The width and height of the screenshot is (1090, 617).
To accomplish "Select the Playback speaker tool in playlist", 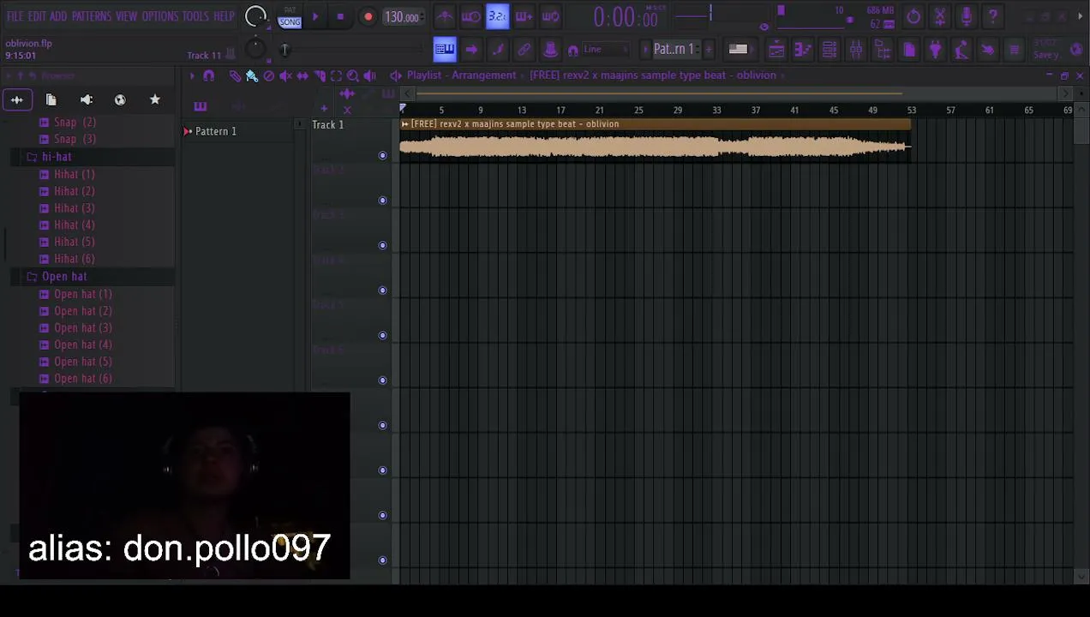I will click(x=370, y=75).
